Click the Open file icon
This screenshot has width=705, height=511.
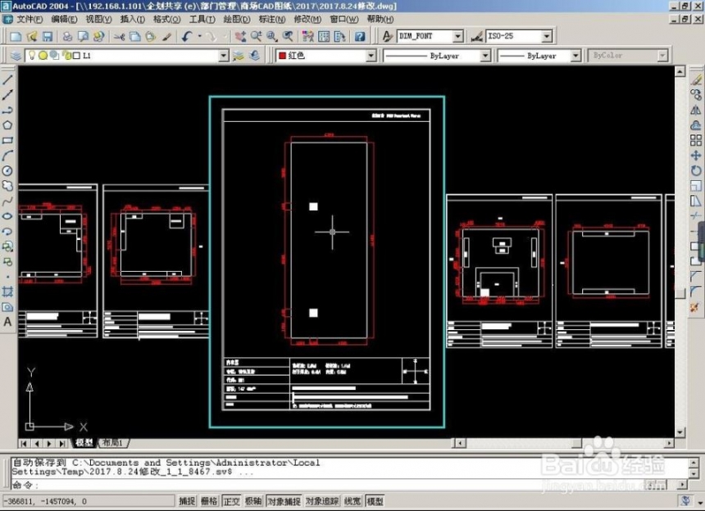click(32, 36)
